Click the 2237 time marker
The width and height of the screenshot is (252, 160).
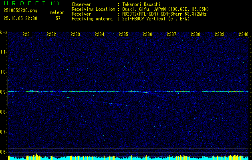(171, 34)
